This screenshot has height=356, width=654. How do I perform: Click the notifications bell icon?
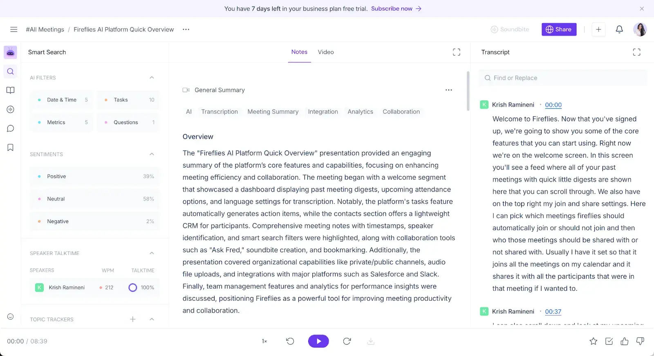(x=619, y=29)
